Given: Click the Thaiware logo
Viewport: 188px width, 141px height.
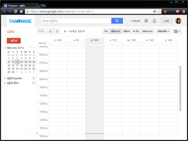Looking at the screenshot, I should pyautogui.click(x=20, y=21).
